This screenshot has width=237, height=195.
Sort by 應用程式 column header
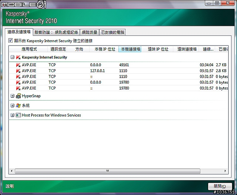[x=28, y=49]
